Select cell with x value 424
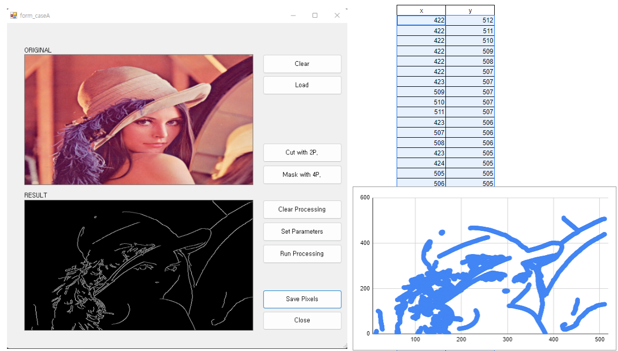The image size is (618, 351). [x=421, y=163]
